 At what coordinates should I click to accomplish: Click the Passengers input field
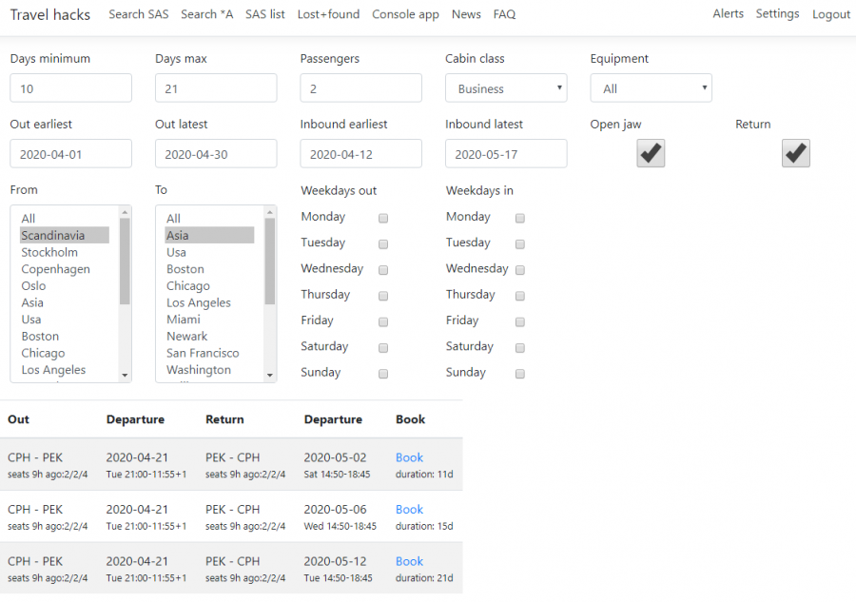[x=360, y=87]
